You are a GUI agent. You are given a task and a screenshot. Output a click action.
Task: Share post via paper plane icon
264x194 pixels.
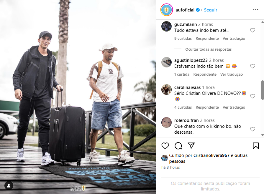click(x=191, y=146)
